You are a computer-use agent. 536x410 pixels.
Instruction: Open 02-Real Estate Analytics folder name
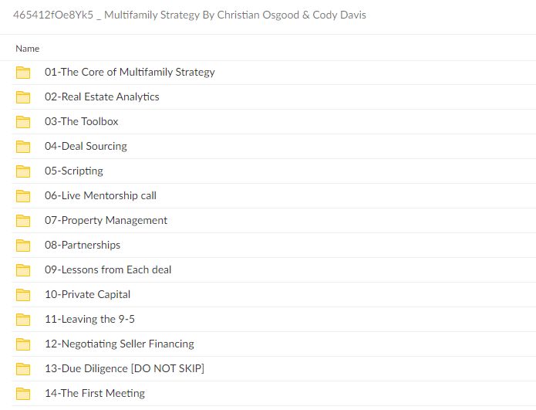coord(102,97)
